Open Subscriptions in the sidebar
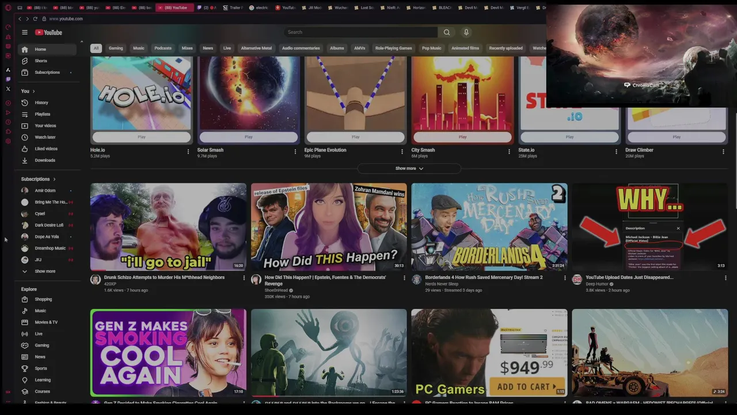737x415 pixels. 47,72
